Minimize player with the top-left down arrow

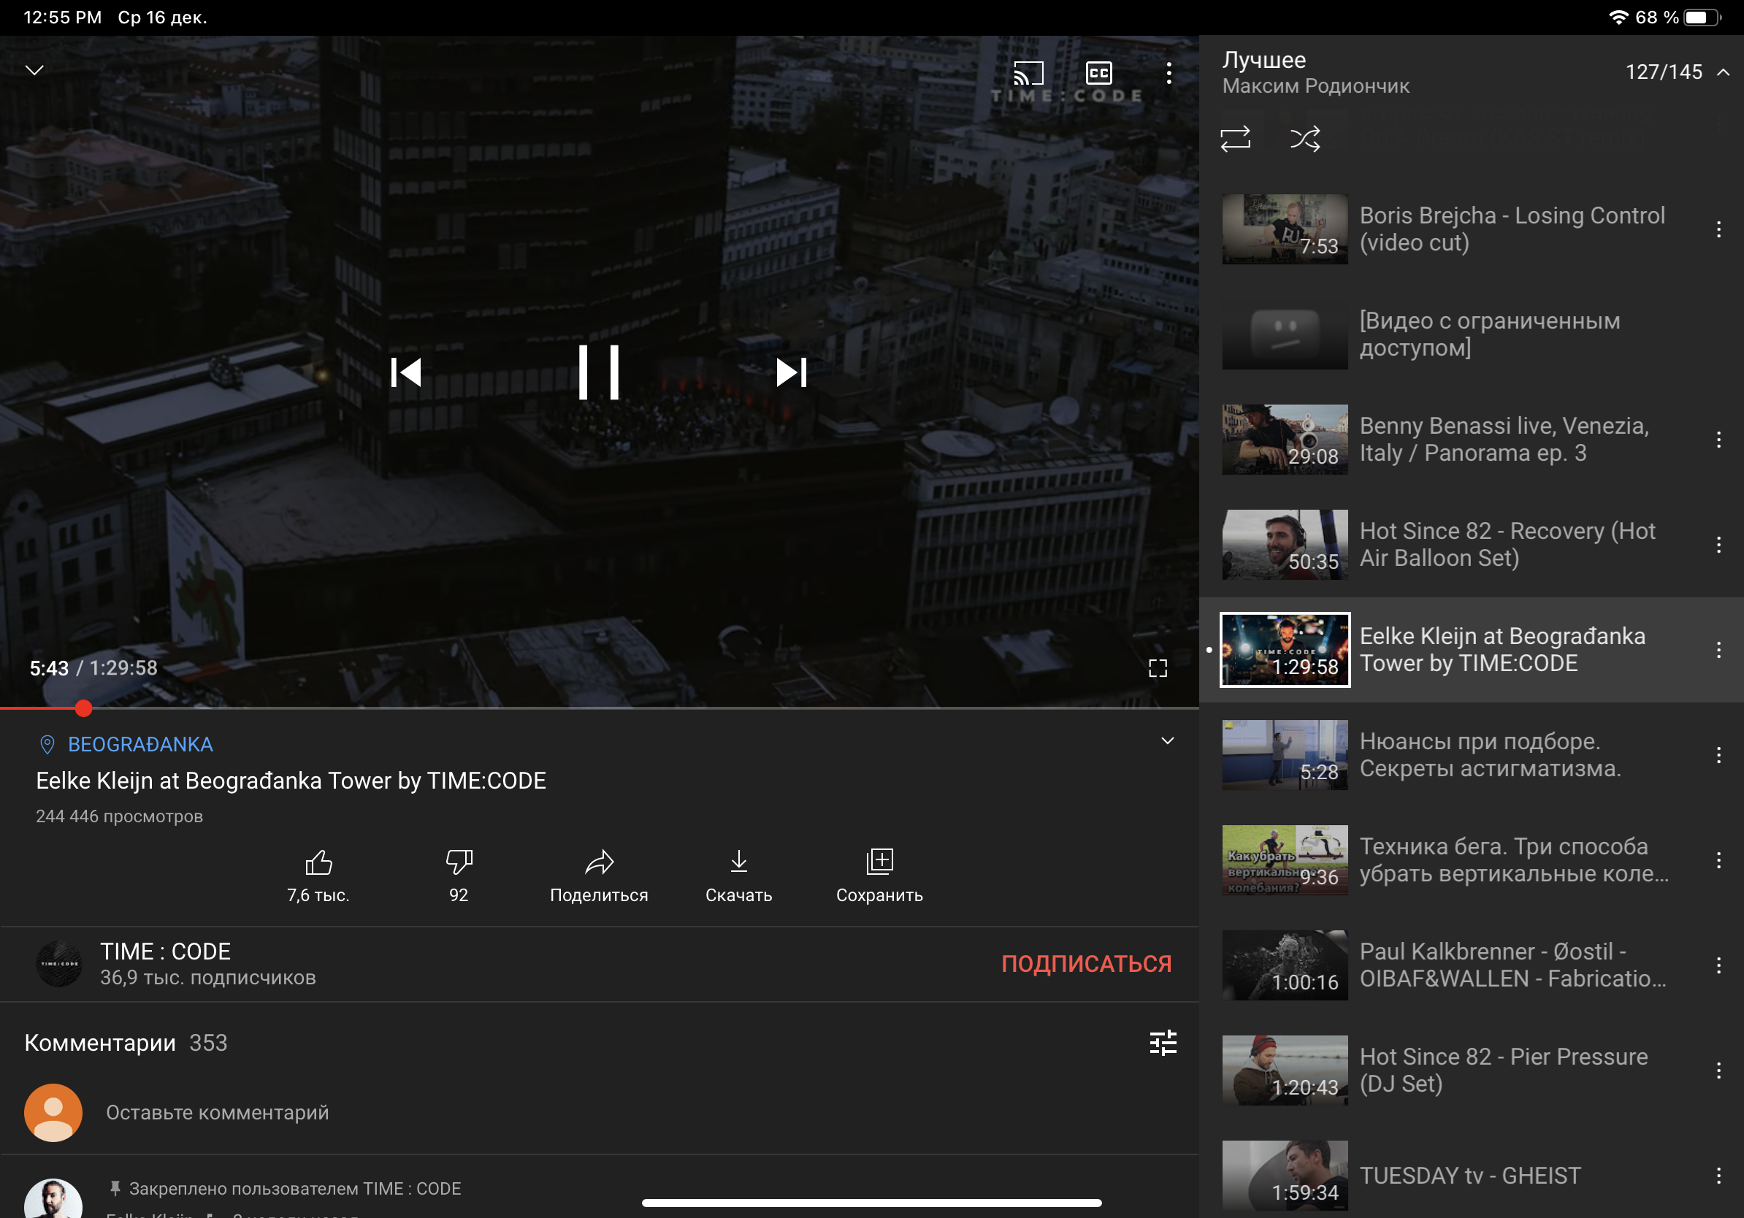click(35, 71)
